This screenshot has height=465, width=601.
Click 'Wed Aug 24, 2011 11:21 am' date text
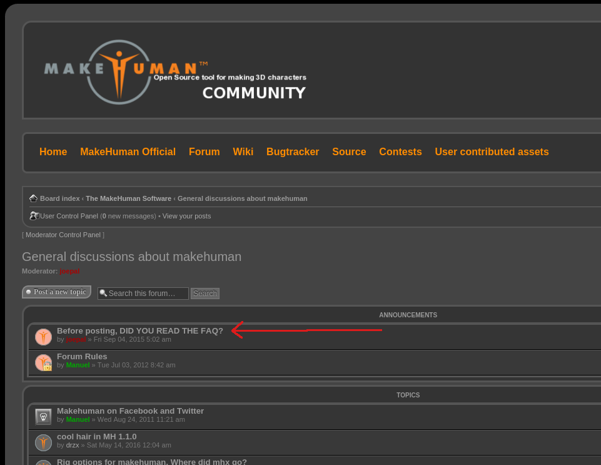click(141, 420)
